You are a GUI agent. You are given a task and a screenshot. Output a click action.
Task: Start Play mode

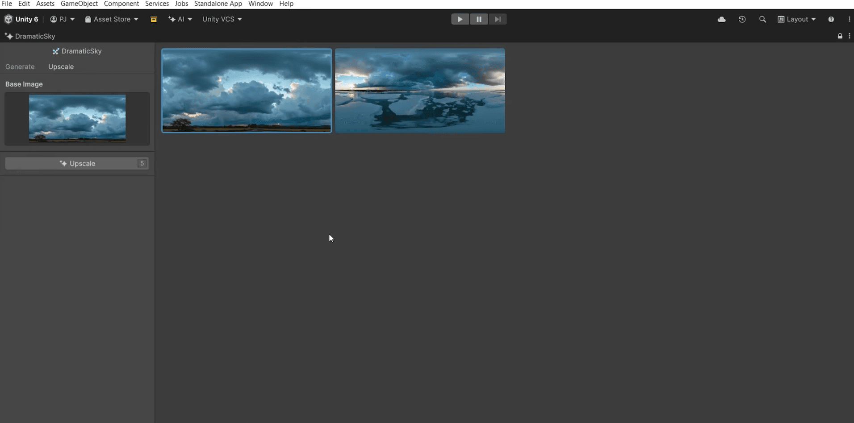click(x=460, y=19)
